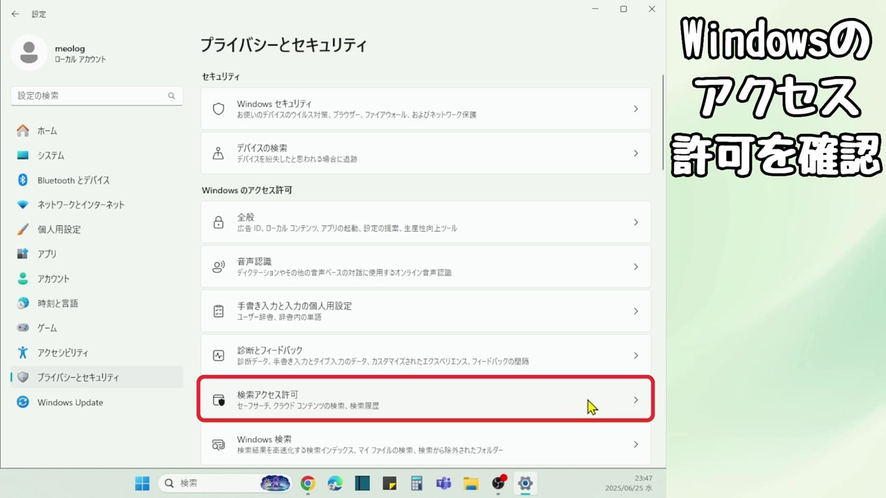This screenshot has width=886, height=498.
Task: Open the dark teal app in taskbar
Action: pos(363,483)
